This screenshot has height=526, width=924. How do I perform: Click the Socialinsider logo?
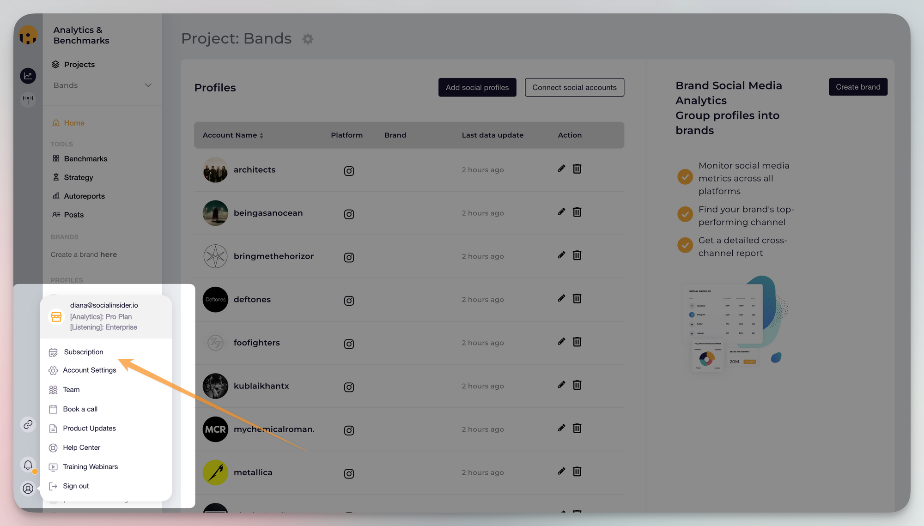coord(28,36)
